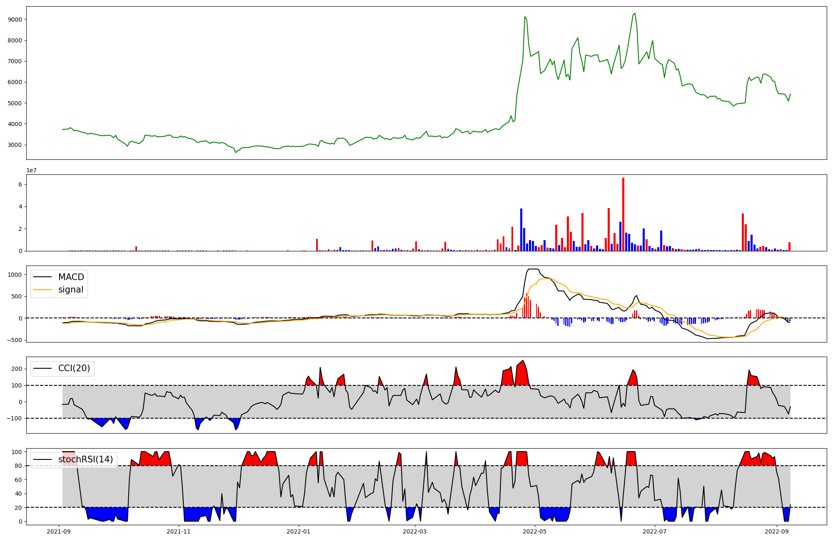The height and width of the screenshot is (541, 833).
Task: Click the 2022-09 date tick label
Action: (777, 531)
